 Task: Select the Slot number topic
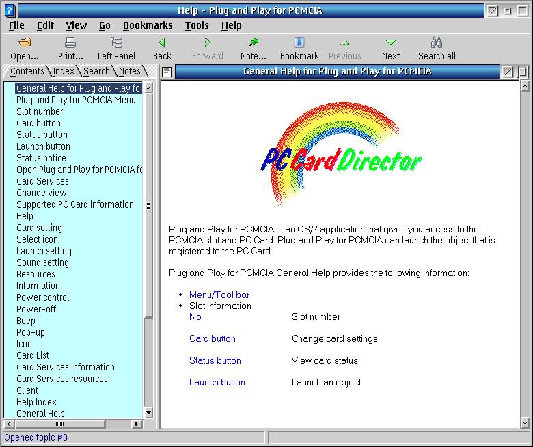tap(40, 111)
